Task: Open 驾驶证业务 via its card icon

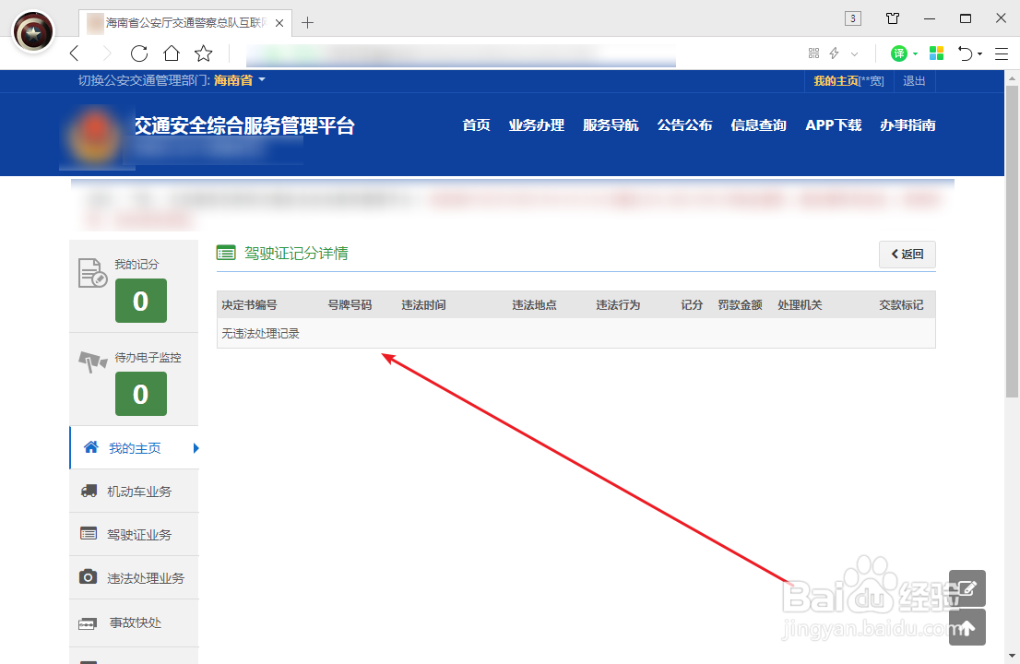Action: [89, 534]
